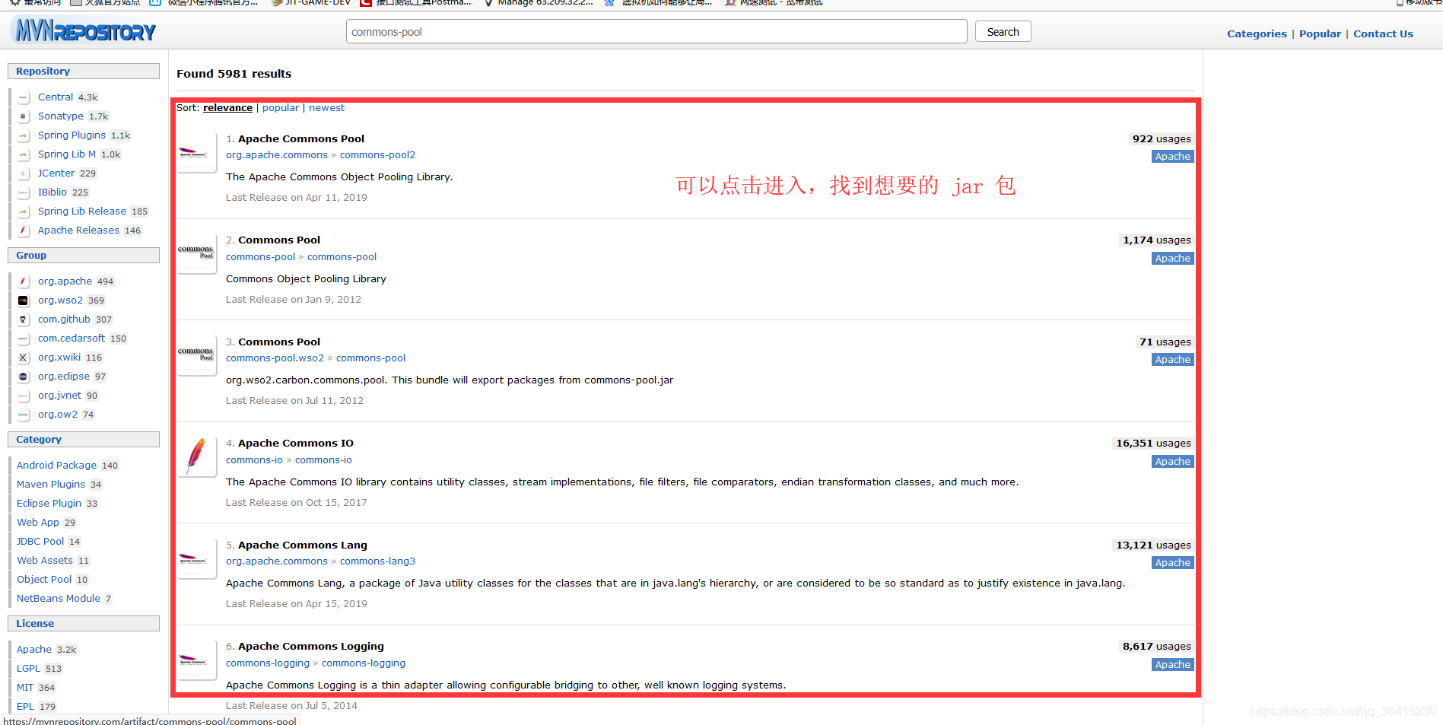This screenshot has width=1443, height=725.
Task: Filter by LGPL license
Action: (28, 669)
